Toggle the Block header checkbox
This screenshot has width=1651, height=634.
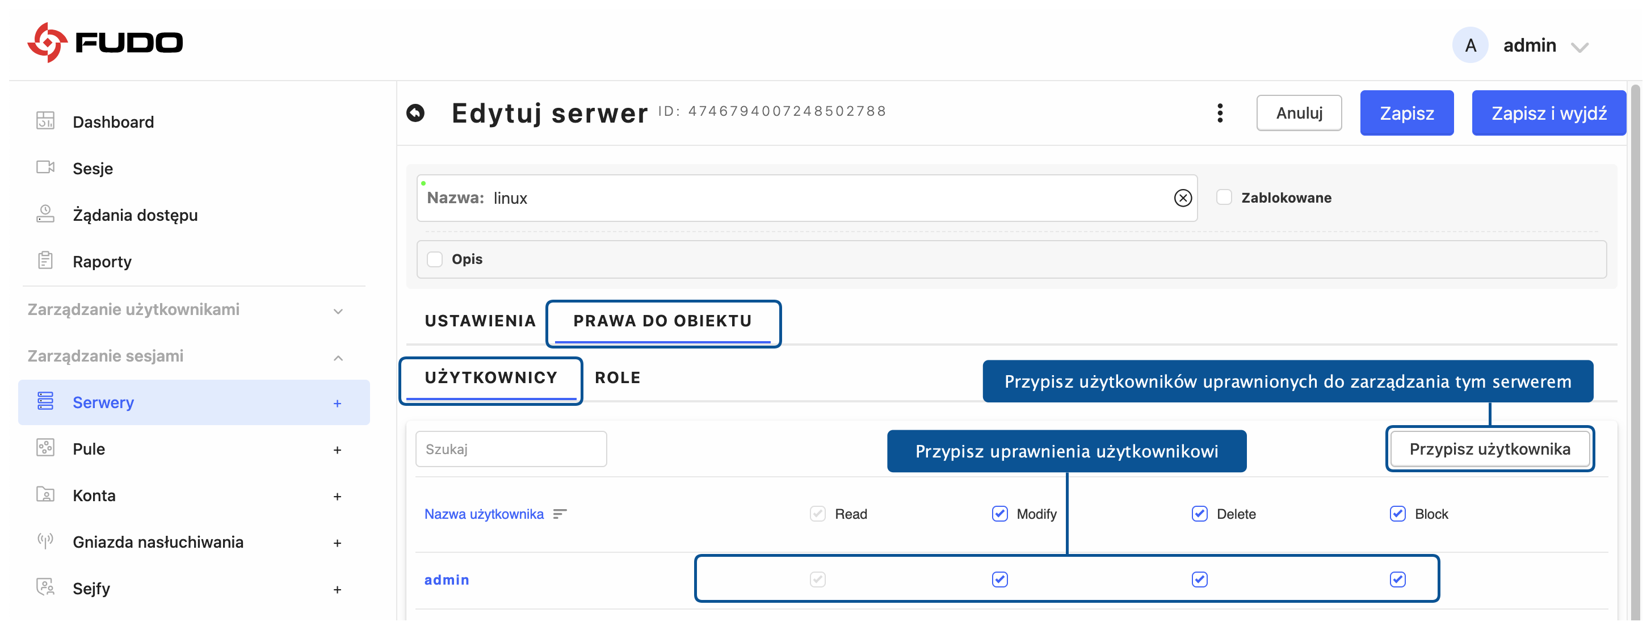tap(1397, 514)
